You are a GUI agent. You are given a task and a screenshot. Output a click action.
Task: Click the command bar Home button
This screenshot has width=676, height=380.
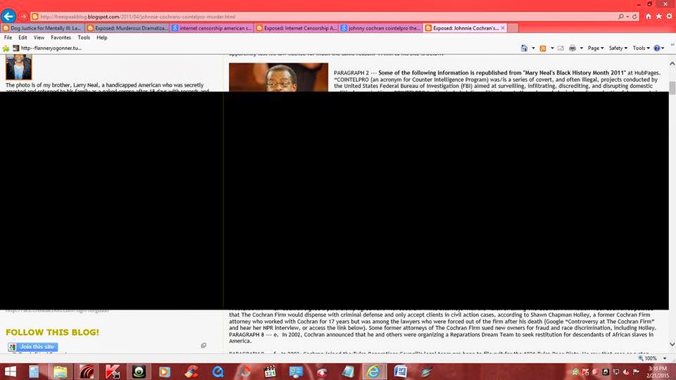(524, 48)
